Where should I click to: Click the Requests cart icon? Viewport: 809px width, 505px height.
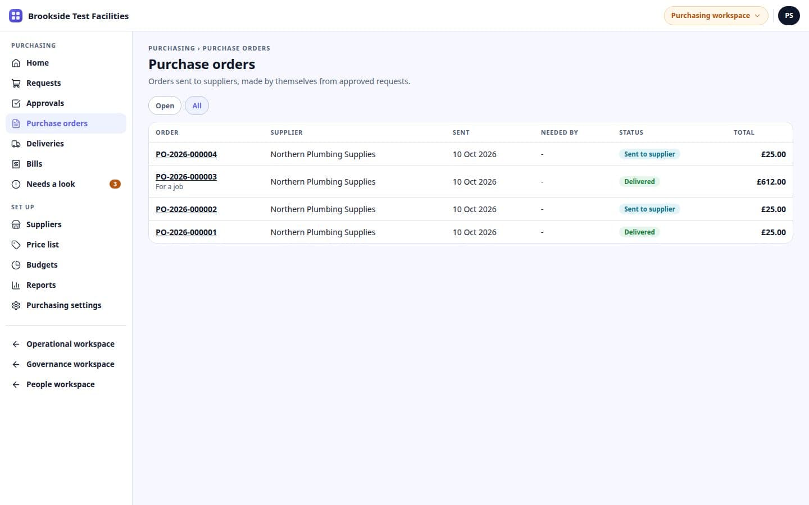pyautogui.click(x=16, y=83)
